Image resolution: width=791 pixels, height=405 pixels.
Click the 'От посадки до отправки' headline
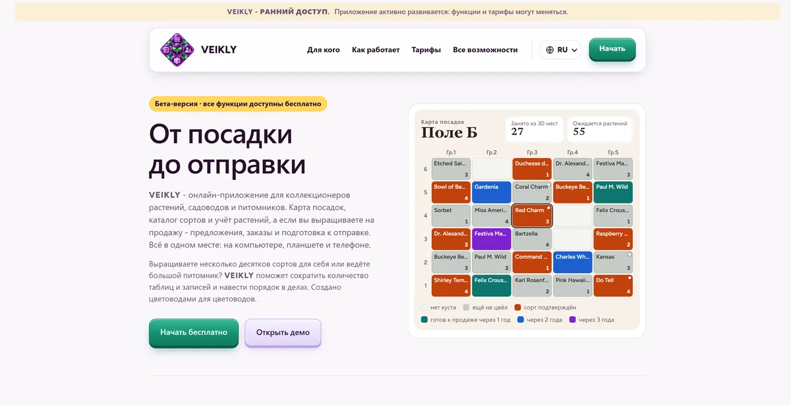[227, 149]
